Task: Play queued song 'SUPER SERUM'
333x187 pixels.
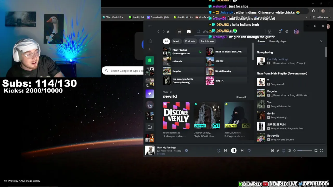Action: coord(290,126)
